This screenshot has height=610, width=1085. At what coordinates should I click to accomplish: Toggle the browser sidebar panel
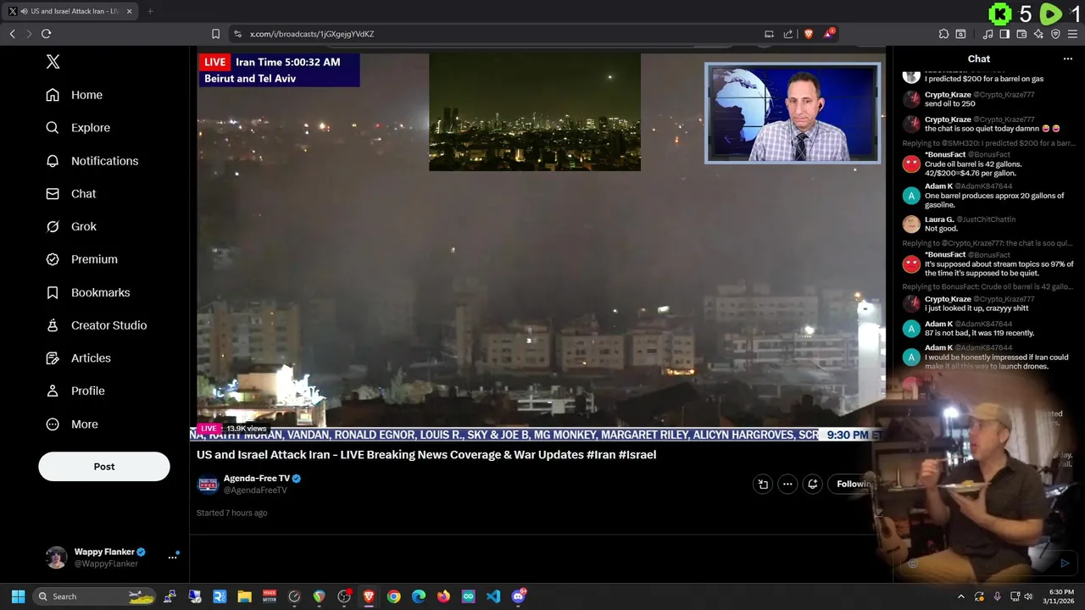(x=1004, y=34)
